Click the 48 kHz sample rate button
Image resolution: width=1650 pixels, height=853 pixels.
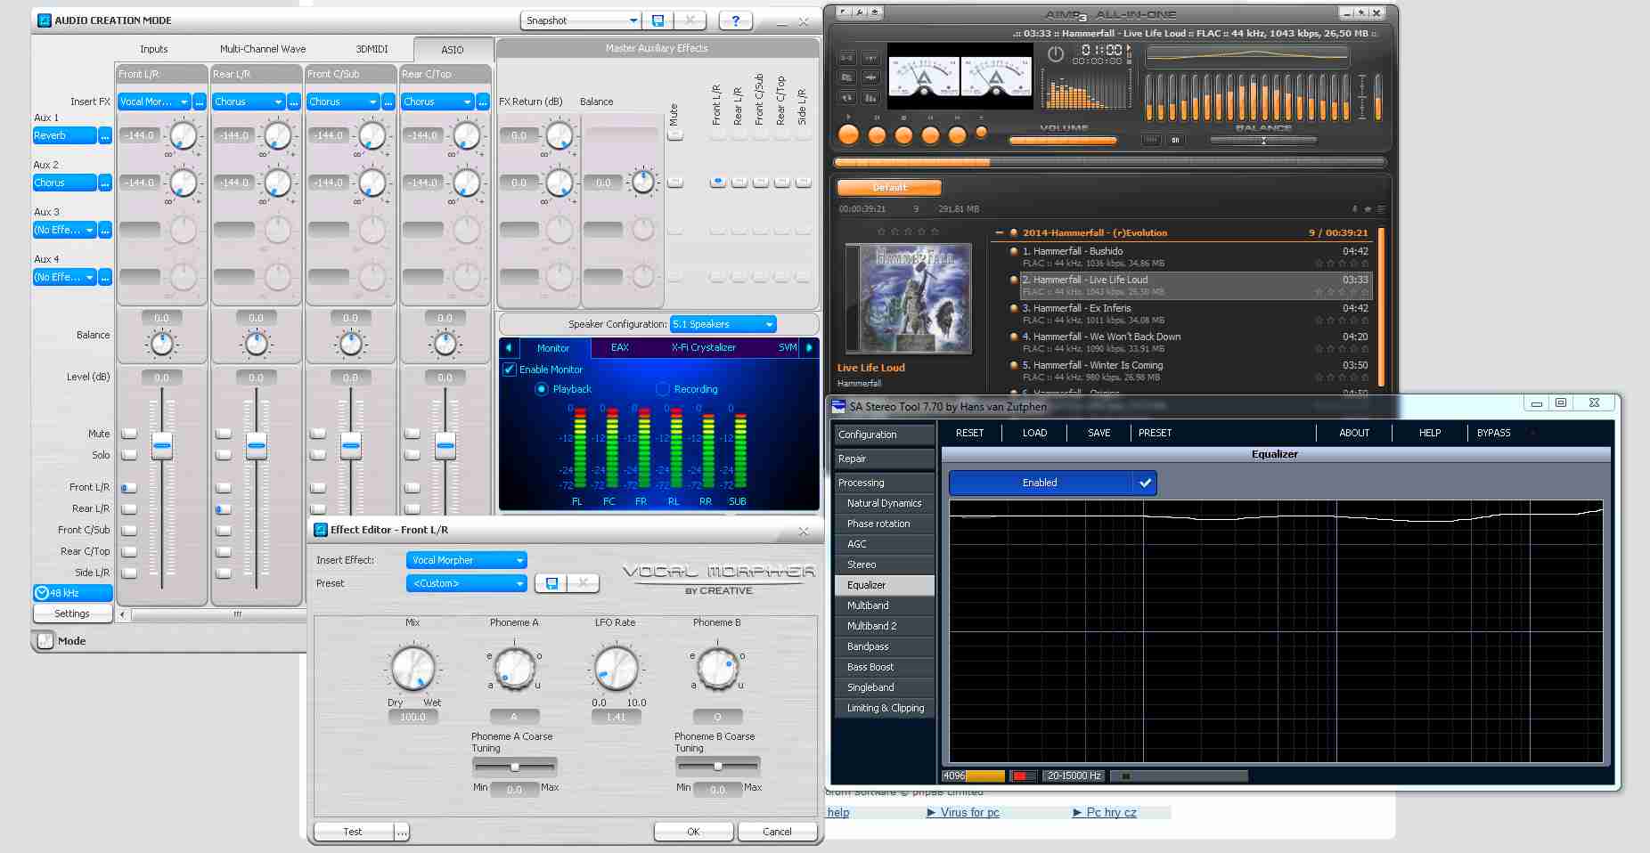[x=73, y=593]
